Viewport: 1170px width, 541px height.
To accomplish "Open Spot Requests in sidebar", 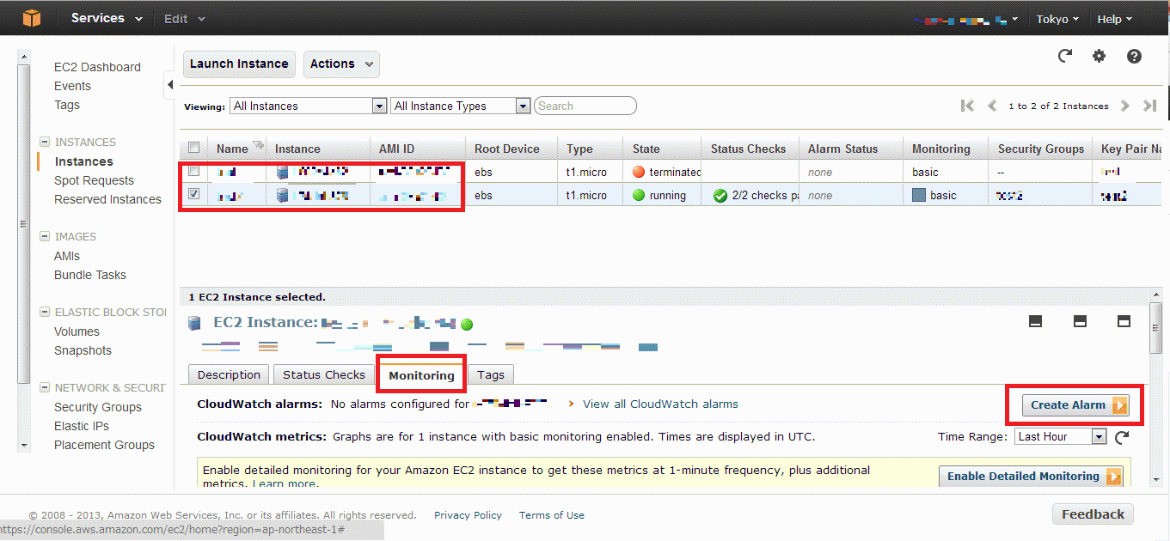I will tap(94, 180).
